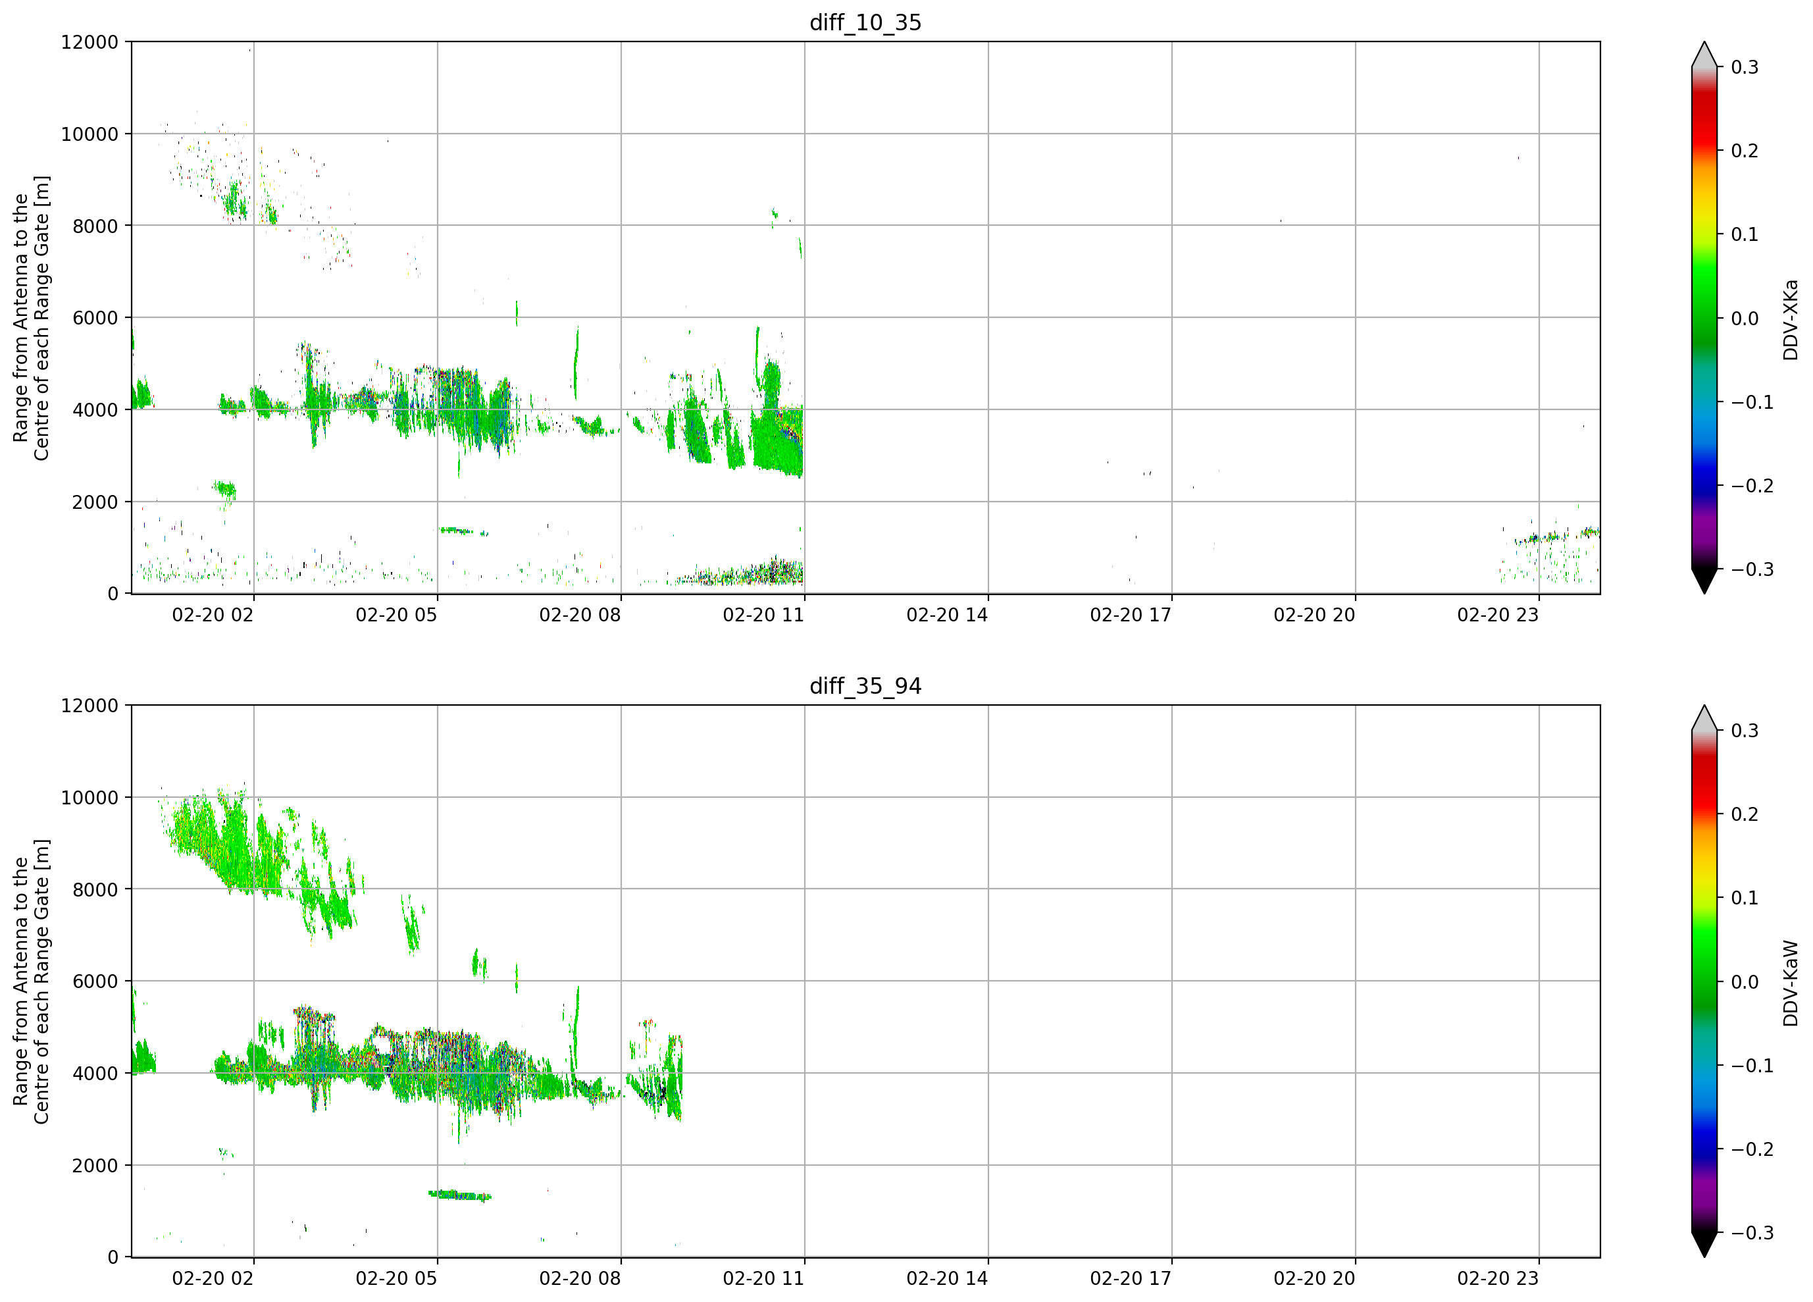Click the −0.3 tick on DDV-KaW colorbar
Image resolution: width=1813 pixels, height=1302 pixels.
pos(1752,1234)
